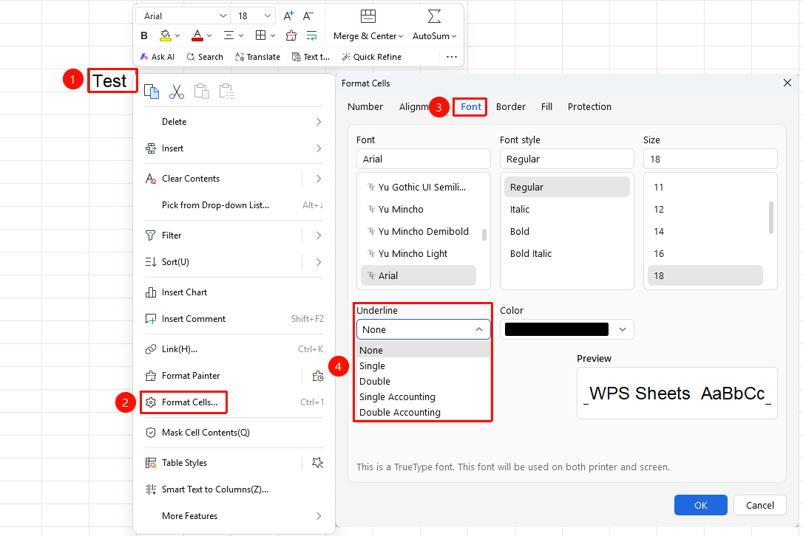Viewport: 803px width, 536px height.
Task: Close the Format Cells dialog
Action: [x=787, y=83]
